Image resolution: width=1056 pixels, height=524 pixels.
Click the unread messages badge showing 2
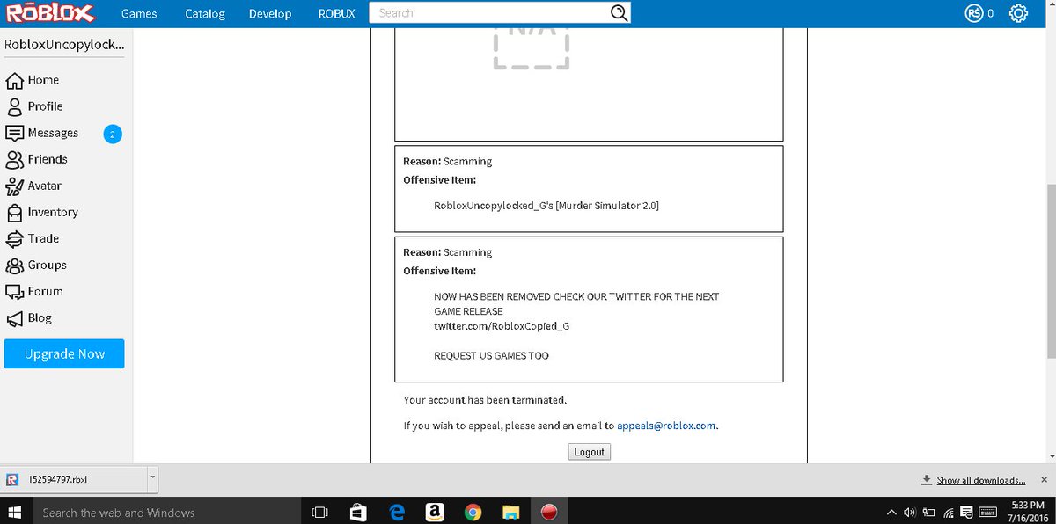[112, 135]
